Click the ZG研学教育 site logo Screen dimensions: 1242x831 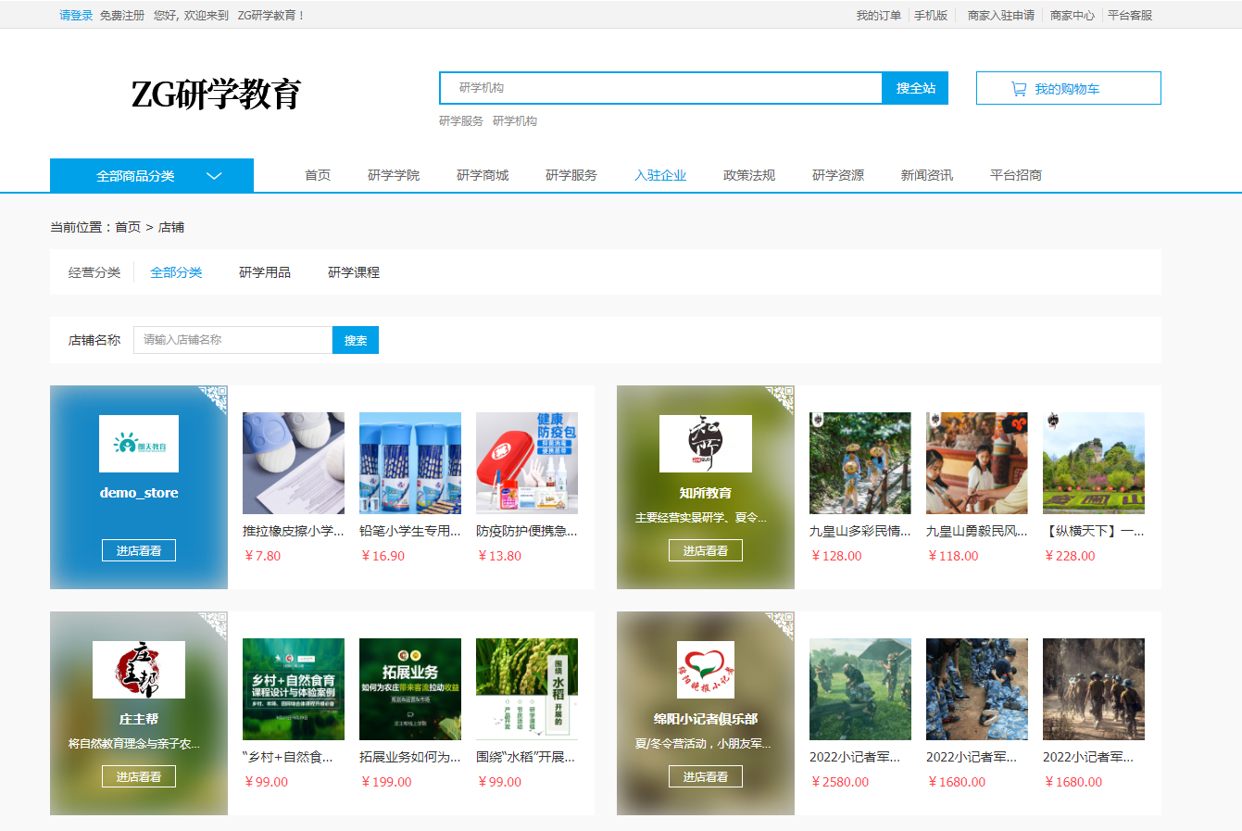[216, 94]
